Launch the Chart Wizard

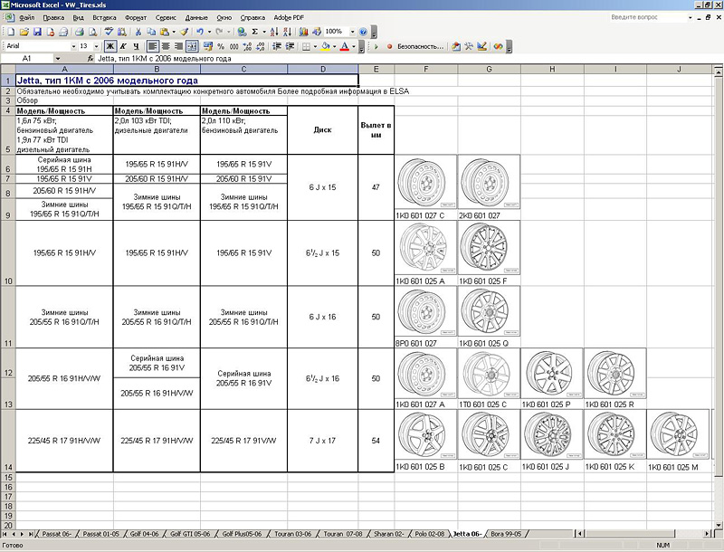tap(303, 32)
